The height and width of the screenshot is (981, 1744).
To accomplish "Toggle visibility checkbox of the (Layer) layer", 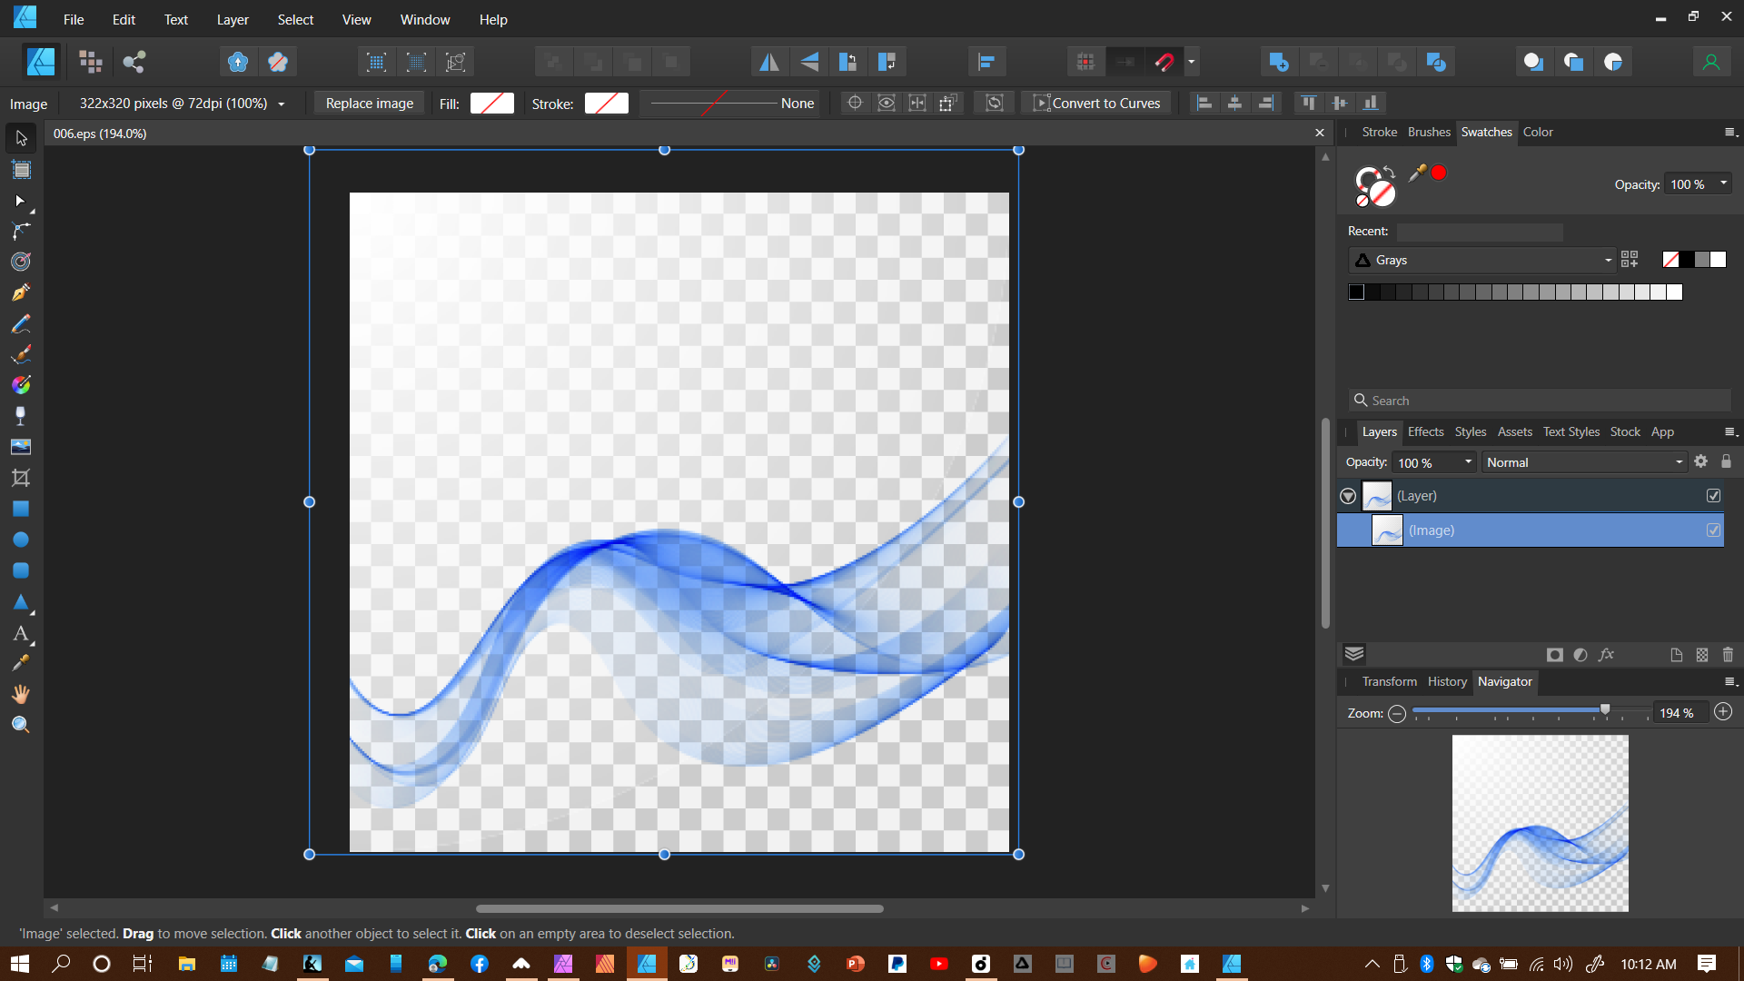I will (x=1713, y=496).
